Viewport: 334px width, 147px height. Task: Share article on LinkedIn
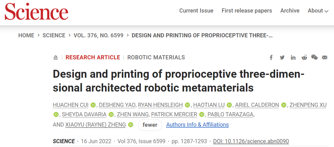click(x=293, y=58)
